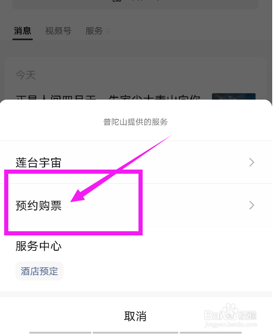Switch to the 消息 tab
The width and height of the screenshot is (274, 335).
pos(23,31)
